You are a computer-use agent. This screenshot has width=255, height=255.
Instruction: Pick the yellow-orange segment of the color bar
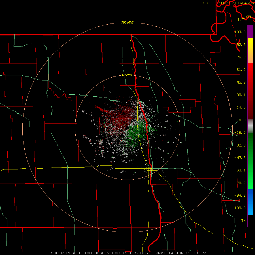point(250,50)
